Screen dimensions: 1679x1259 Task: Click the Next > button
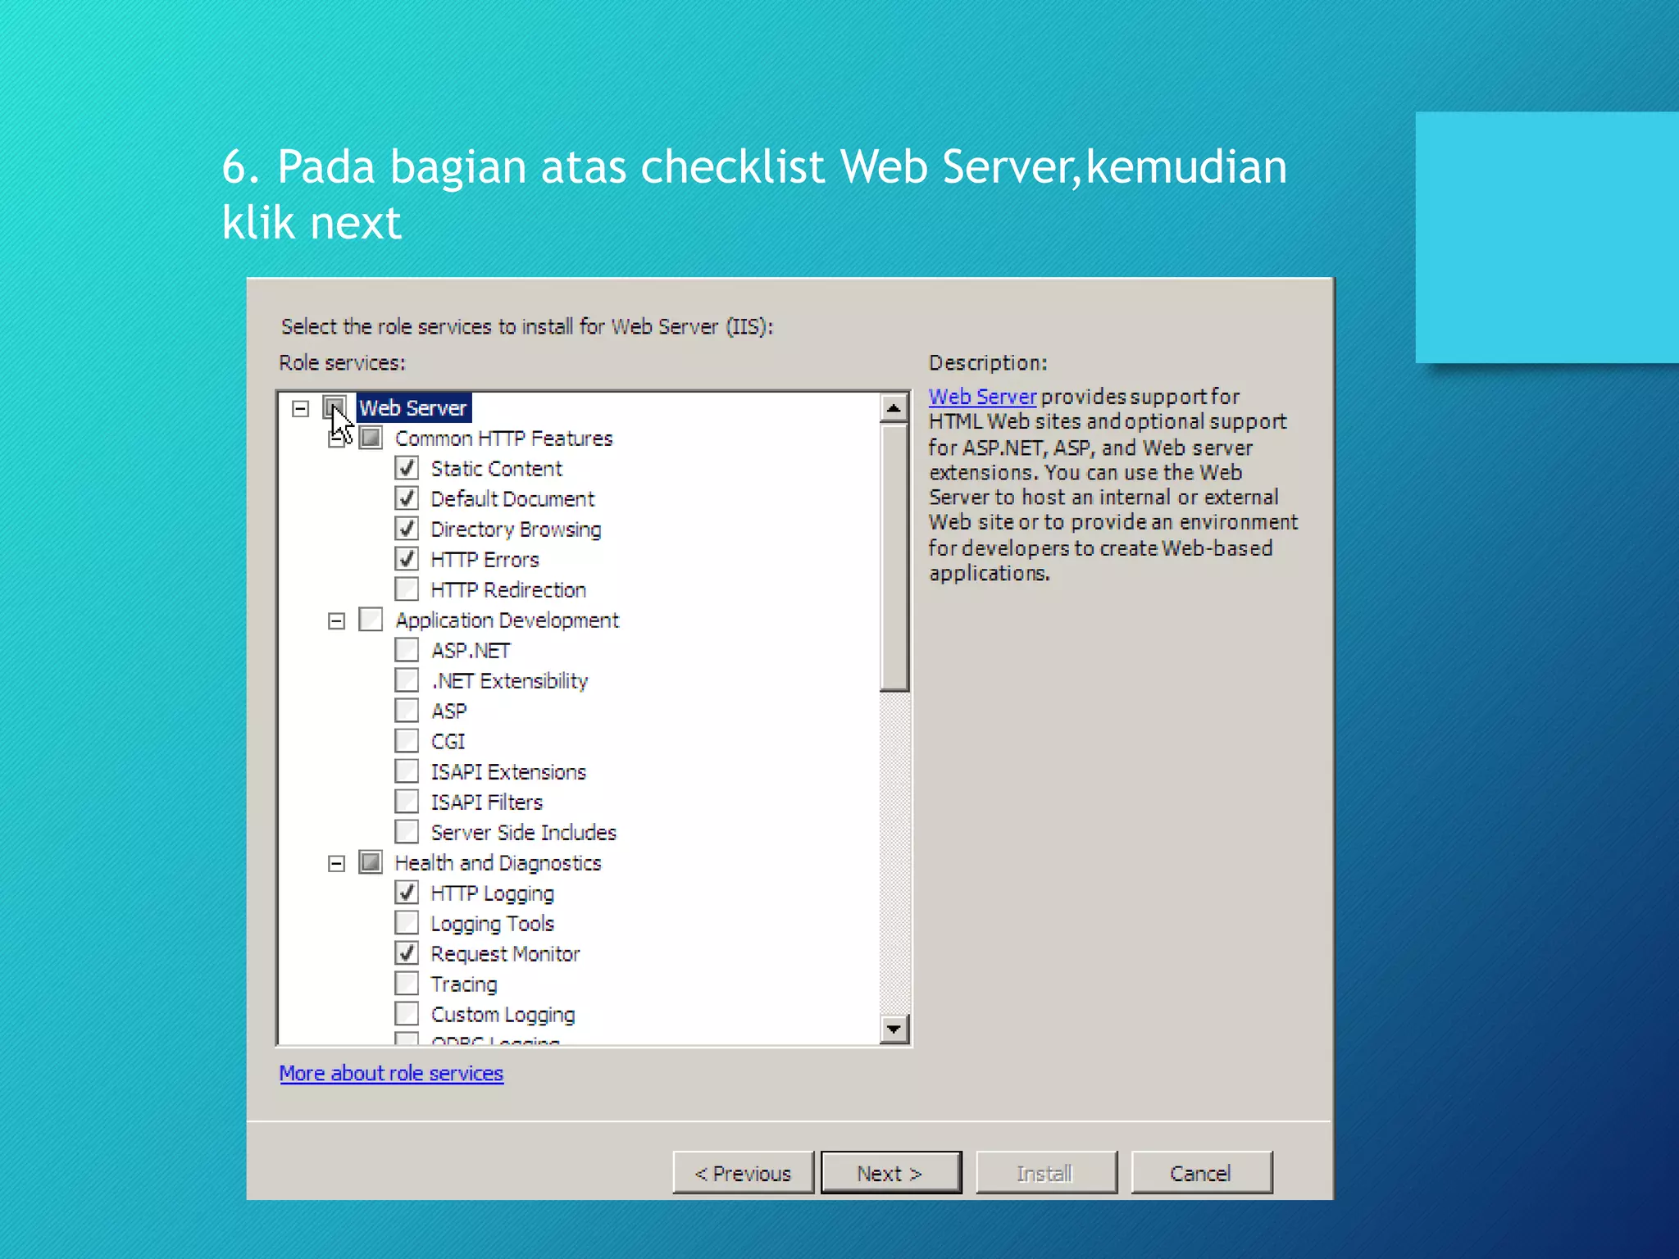click(891, 1173)
